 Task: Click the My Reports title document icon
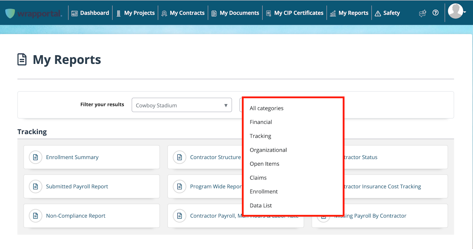pyautogui.click(x=22, y=59)
